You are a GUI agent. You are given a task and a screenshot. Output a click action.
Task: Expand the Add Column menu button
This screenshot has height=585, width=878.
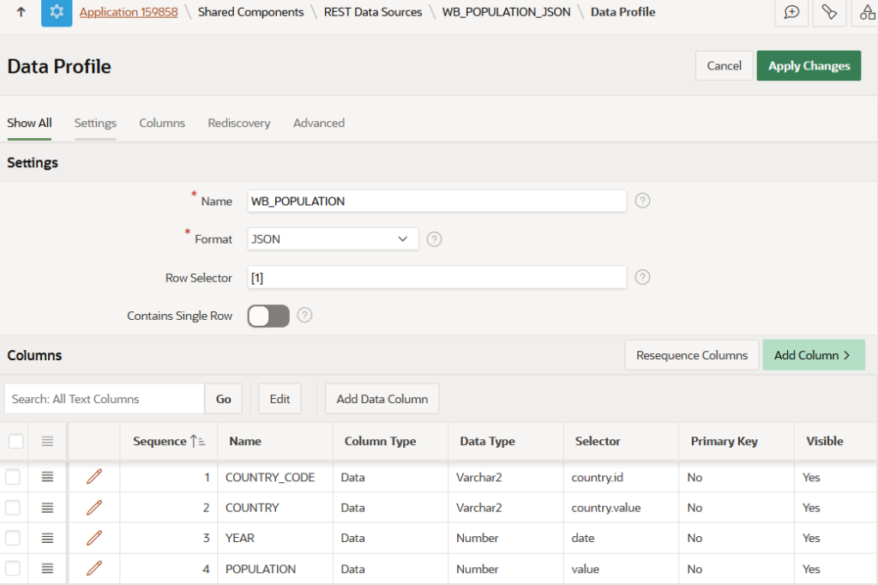[813, 355]
